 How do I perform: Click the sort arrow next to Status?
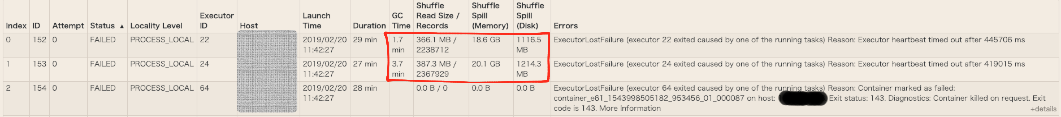pyautogui.click(x=122, y=26)
